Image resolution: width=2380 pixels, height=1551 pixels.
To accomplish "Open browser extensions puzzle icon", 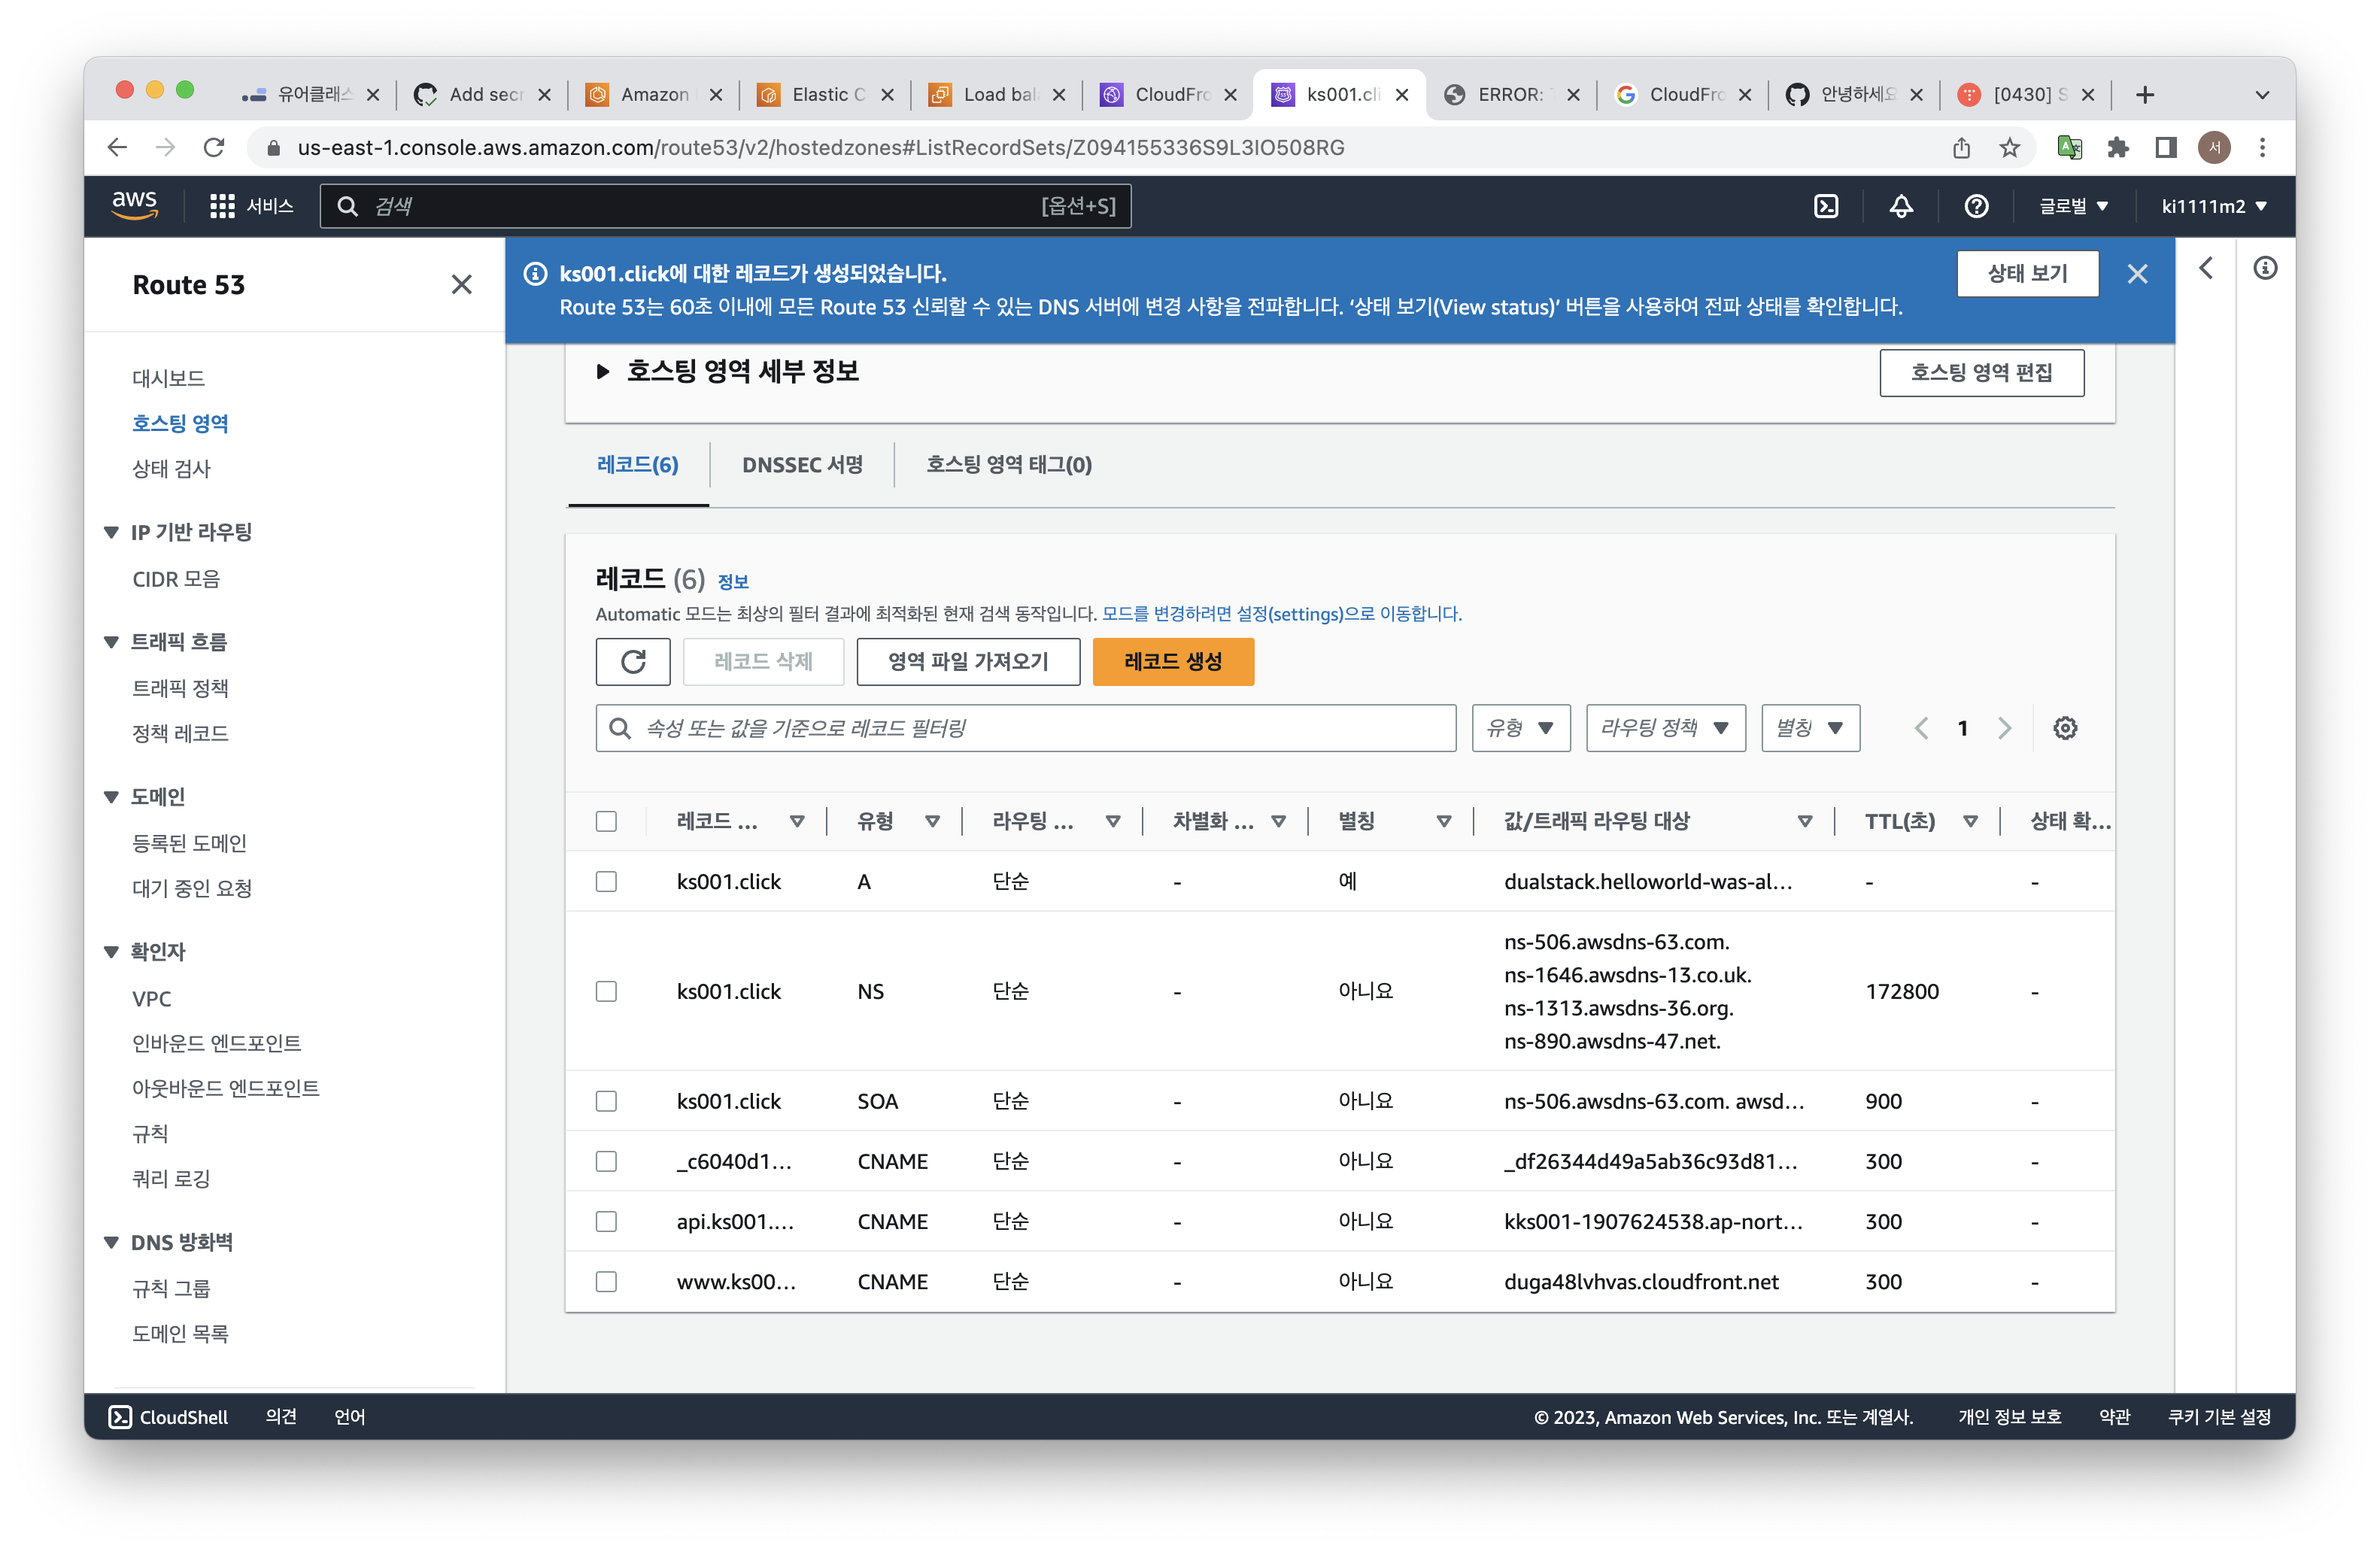I will pos(2117,148).
